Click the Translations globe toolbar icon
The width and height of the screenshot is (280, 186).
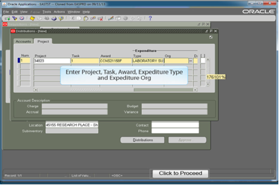(x=125, y=18)
